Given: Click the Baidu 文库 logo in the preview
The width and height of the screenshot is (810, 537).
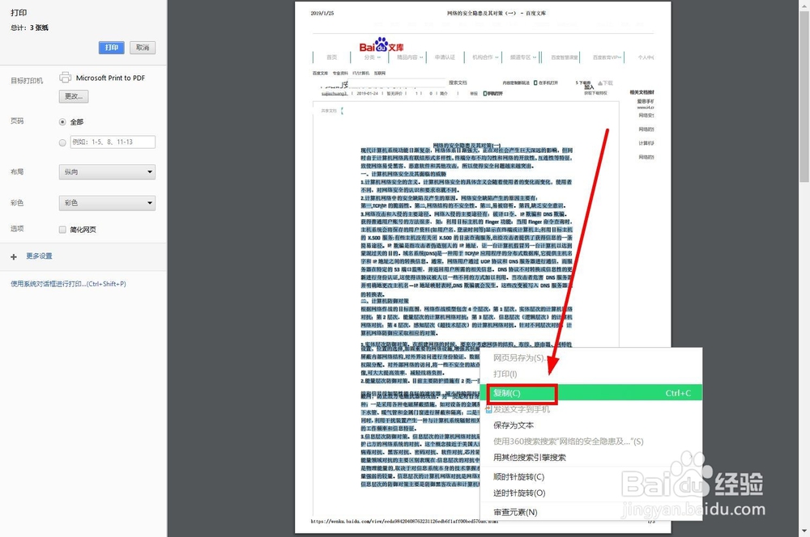Looking at the screenshot, I should point(382,45).
